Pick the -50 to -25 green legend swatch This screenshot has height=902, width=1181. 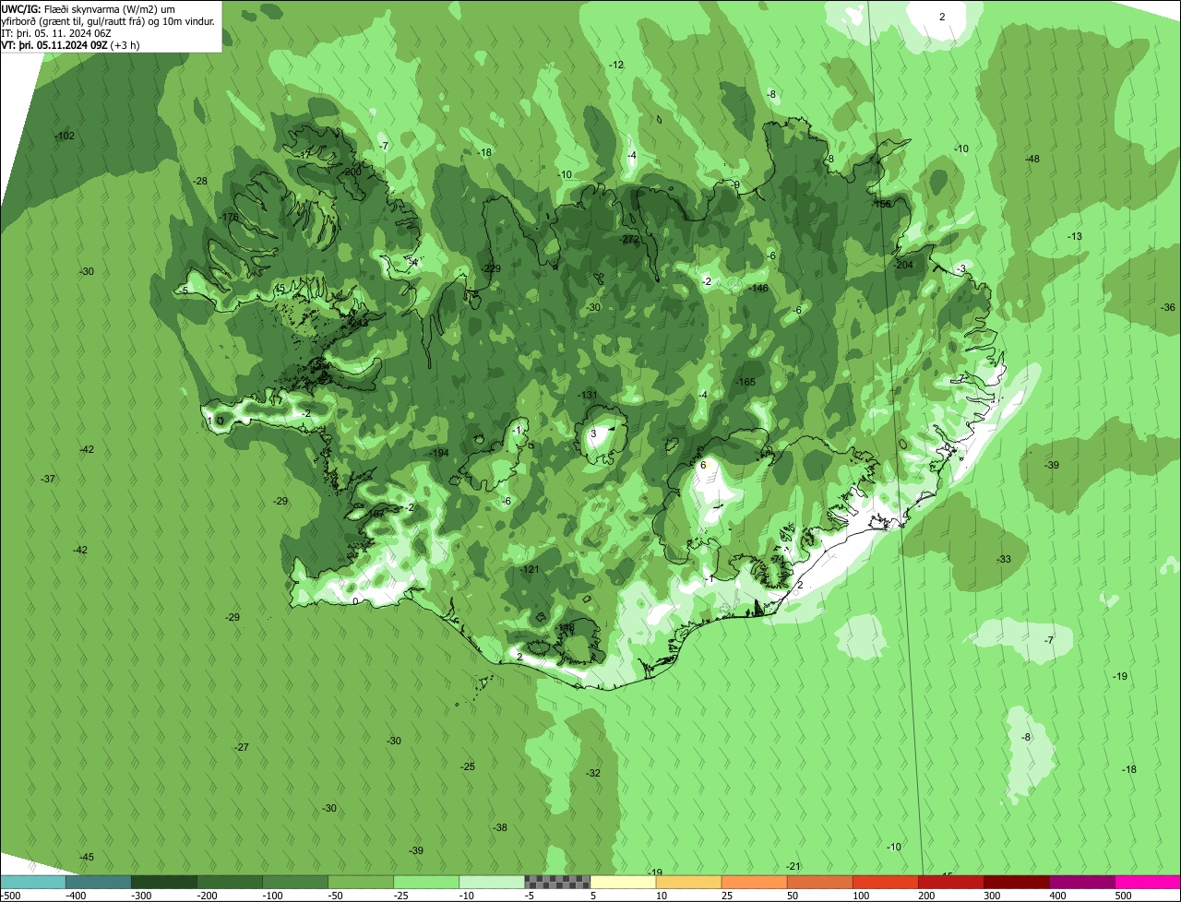pos(361,882)
